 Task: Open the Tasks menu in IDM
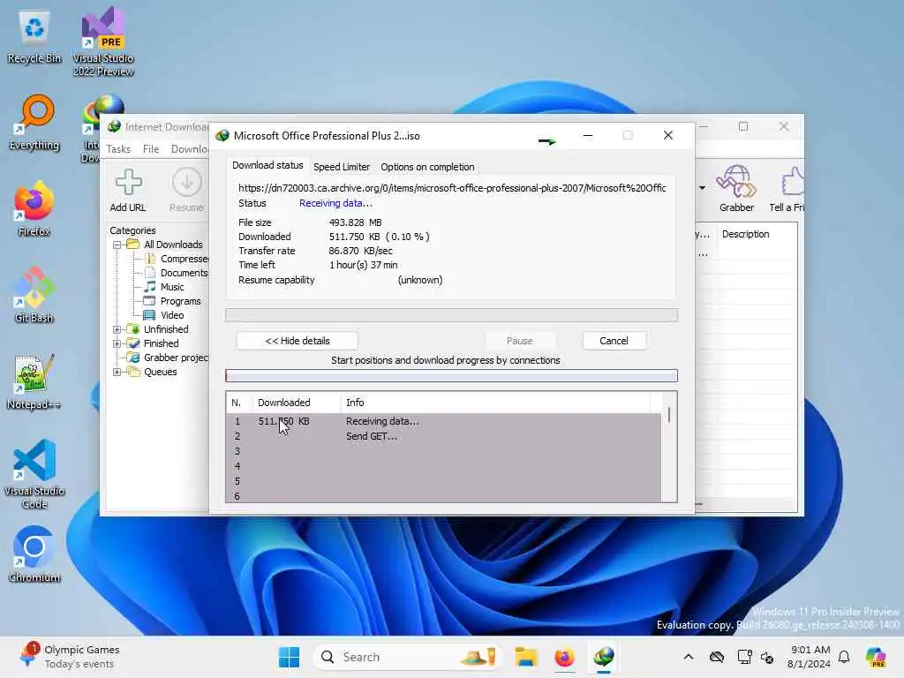(x=118, y=149)
